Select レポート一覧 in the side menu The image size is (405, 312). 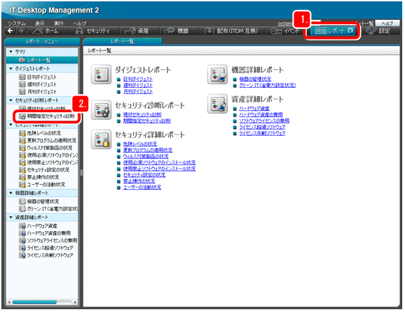tap(42, 60)
